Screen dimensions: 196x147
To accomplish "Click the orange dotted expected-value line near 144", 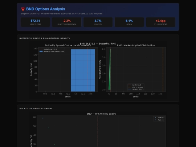I will [163, 69].
